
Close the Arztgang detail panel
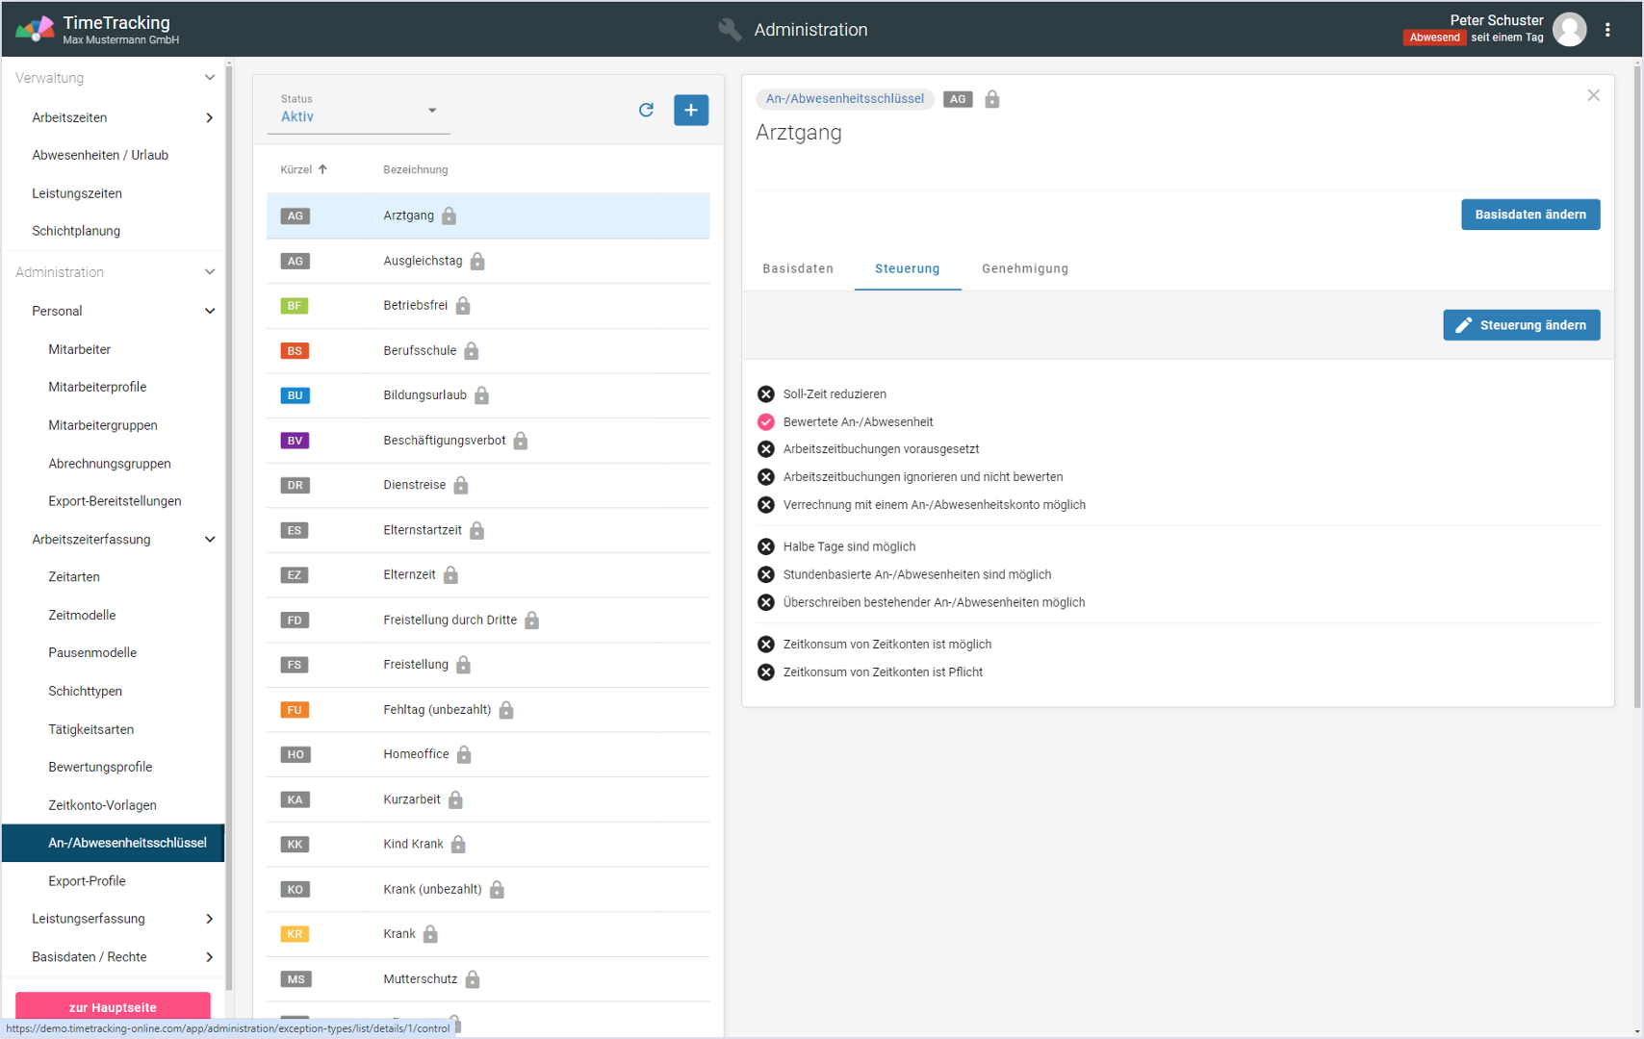(x=1593, y=95)
